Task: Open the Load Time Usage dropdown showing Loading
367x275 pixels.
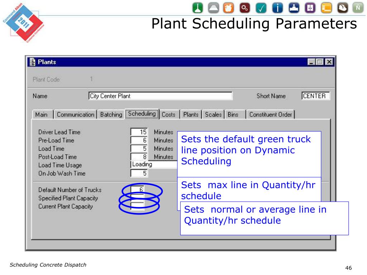Action: click(154, 164)
